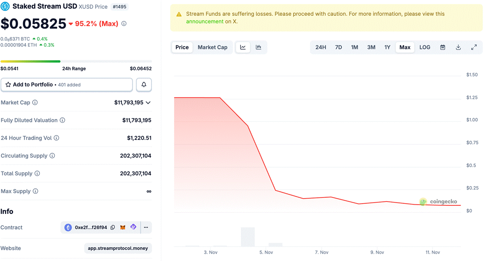Image resolution: width=485 pixels, height=261 pixels.
Task: Expand the Market Cap value chevron
Action: coord(148,103)
